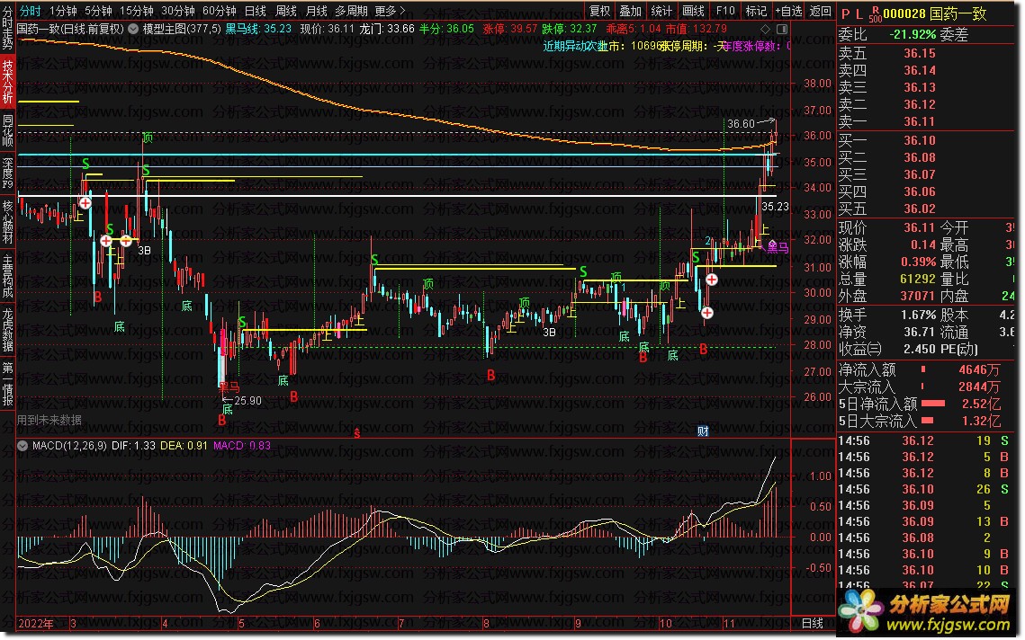Click the month 10 marker on timeline

point(666,624)
